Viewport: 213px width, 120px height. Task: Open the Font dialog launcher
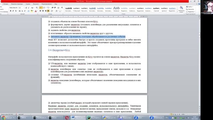[38, 14]
